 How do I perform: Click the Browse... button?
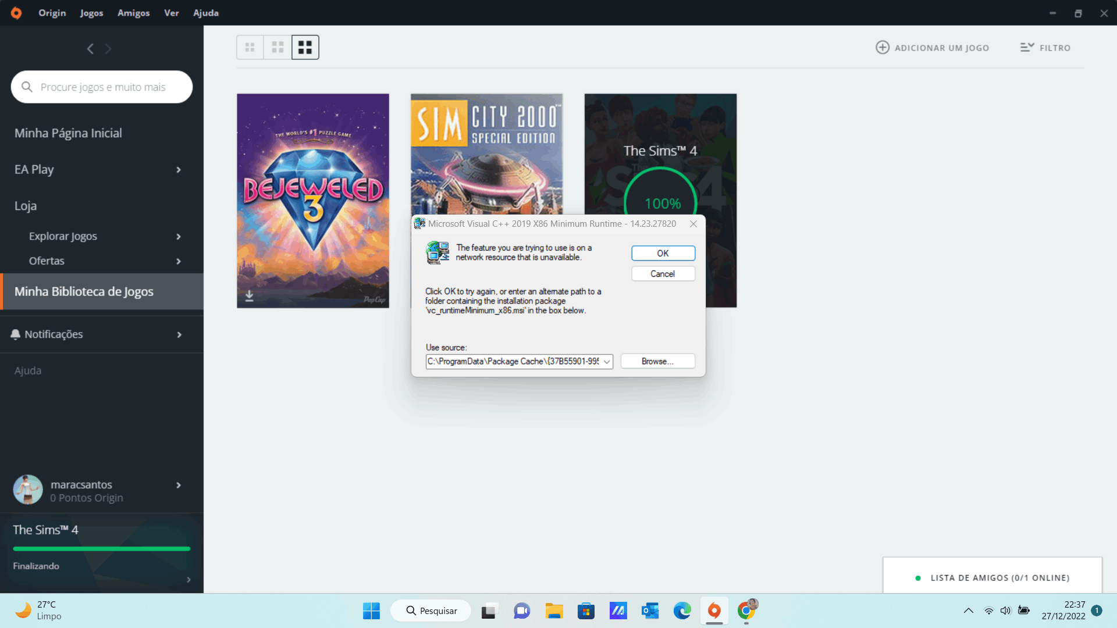click(x=657, y=362)
